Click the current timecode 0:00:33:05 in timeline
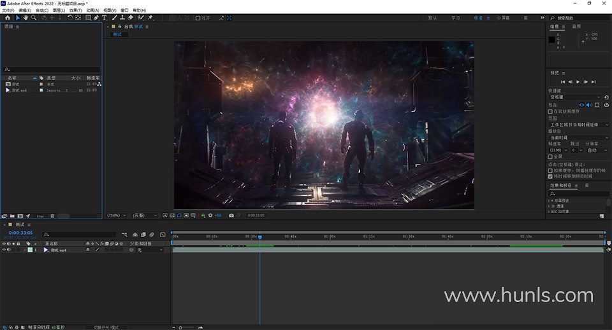Image resolution: width=612 pixels, height=330 pixels. 20,233
